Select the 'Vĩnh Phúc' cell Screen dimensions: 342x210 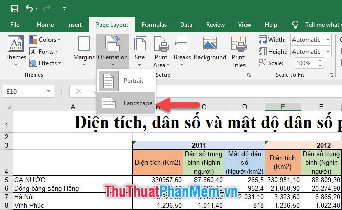pos(73,205)
